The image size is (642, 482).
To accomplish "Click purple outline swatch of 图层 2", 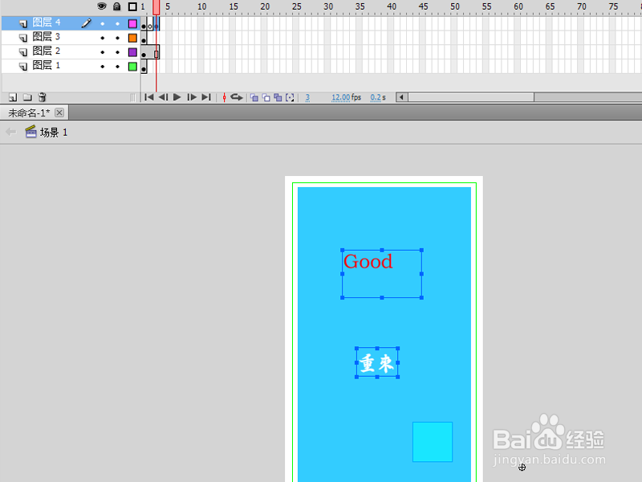I will coord(132,52).
